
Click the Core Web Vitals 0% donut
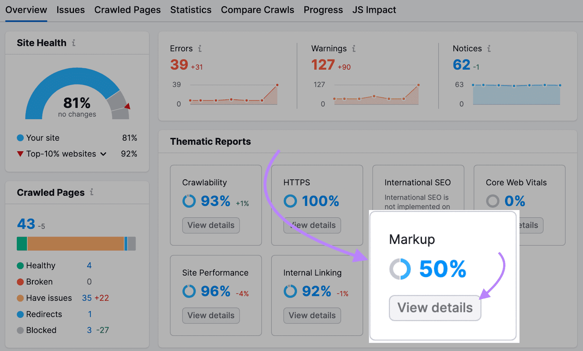click(493, 201)
